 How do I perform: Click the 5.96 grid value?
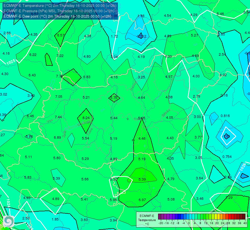(113, 200)
